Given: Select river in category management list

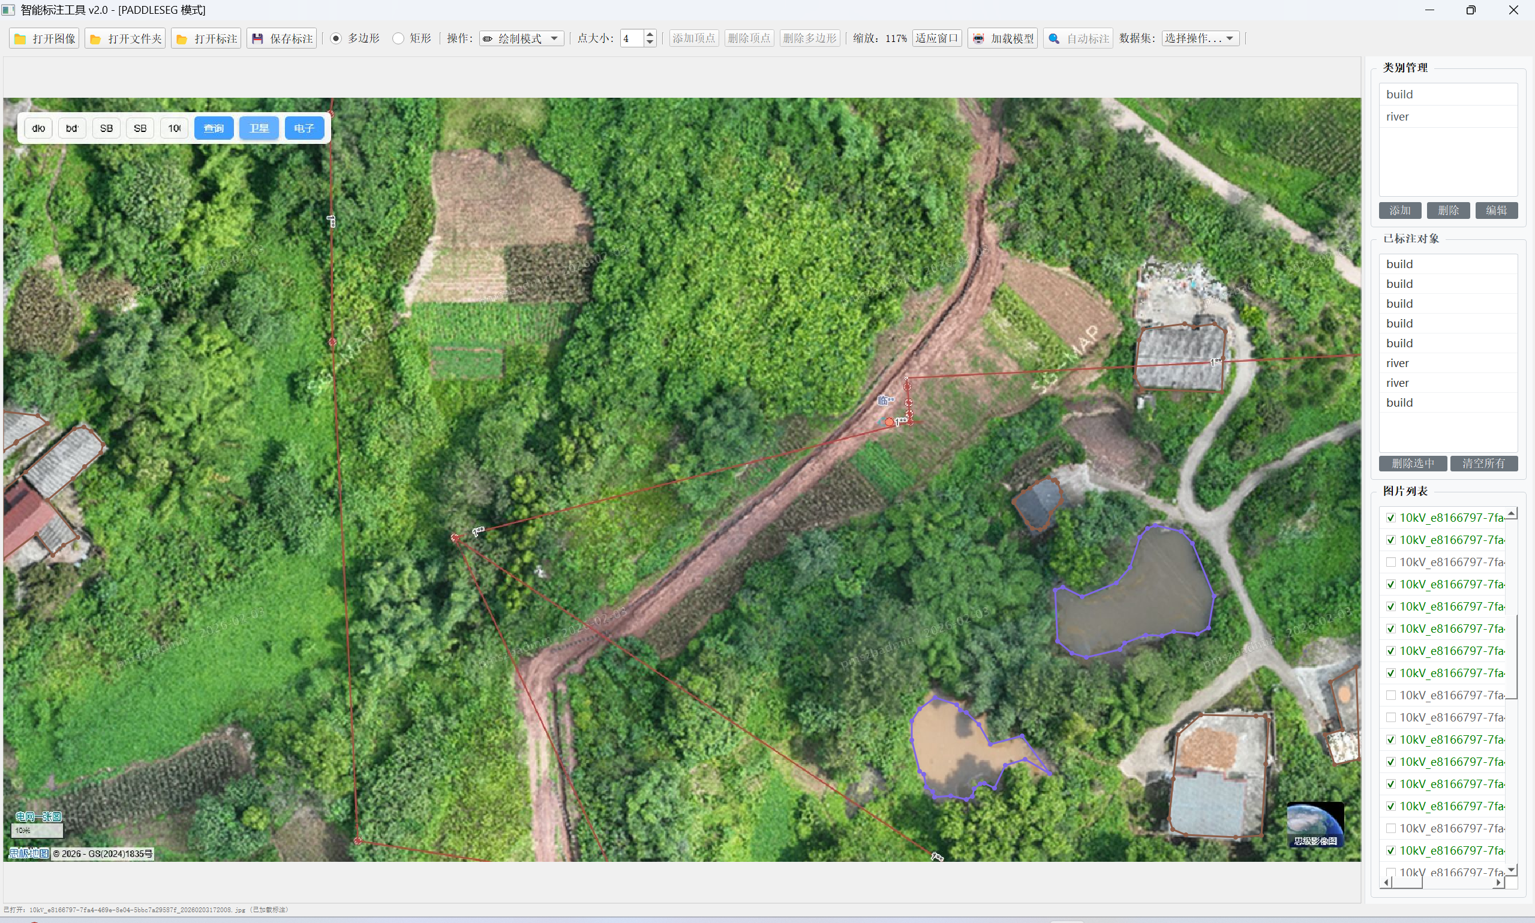Looking at the screenshot, I should coord(1398,117).
